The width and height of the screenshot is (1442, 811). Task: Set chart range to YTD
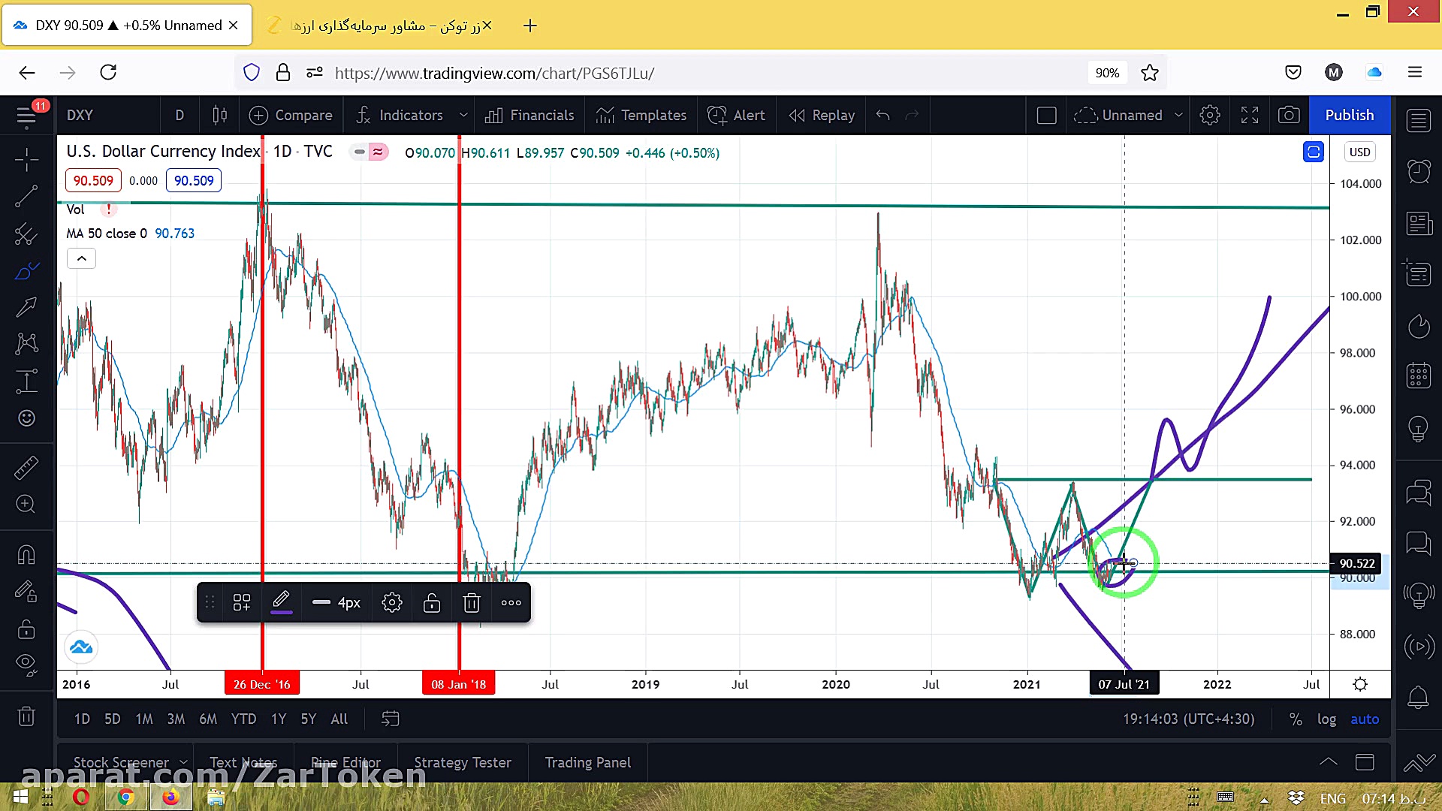pos(243,719)
